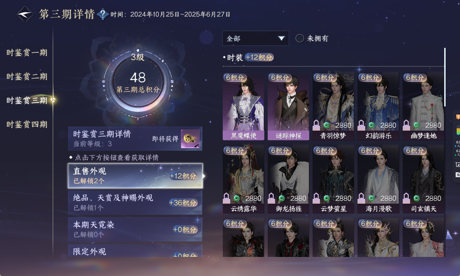Open 时鉴赏三期详情 panel
Image resolution: width=460 pixels, height=276 pixels.
coord(135,139)
